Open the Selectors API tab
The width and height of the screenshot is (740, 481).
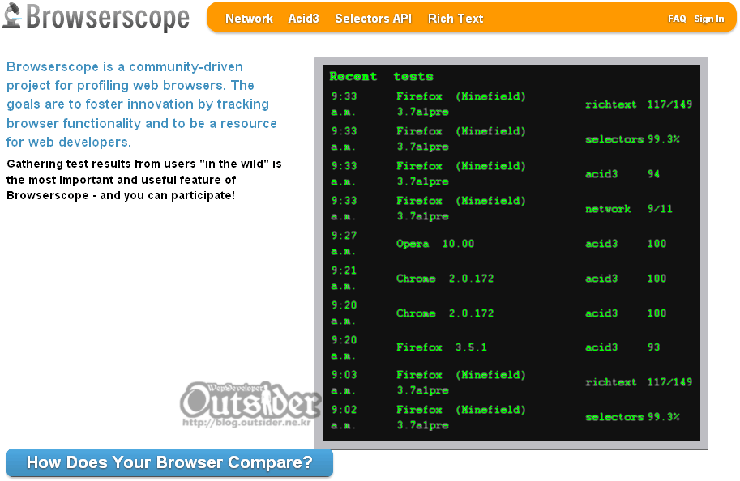coord(373,19)
